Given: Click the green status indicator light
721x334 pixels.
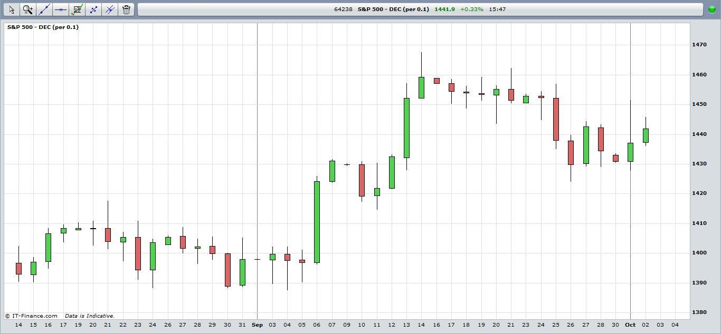Looking at the screenshot, I should (712, 9).
